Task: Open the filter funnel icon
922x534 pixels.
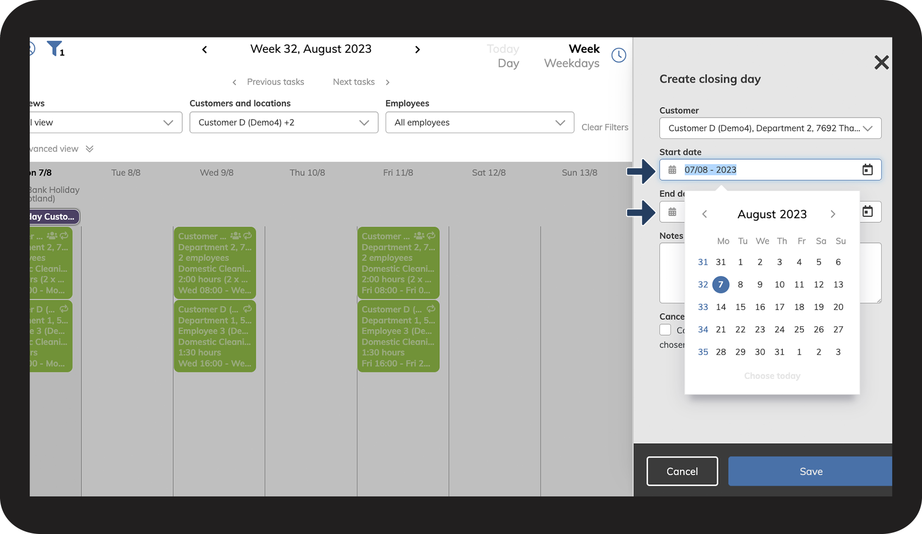Action: (54, 49)
